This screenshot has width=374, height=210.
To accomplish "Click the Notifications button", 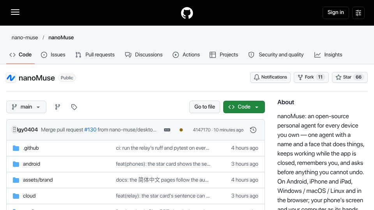I will [x=270, y=77].
